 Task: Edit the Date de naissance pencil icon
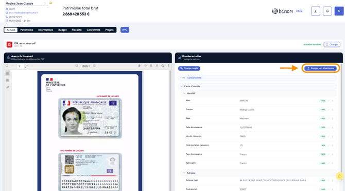click(x=329, y=128)
